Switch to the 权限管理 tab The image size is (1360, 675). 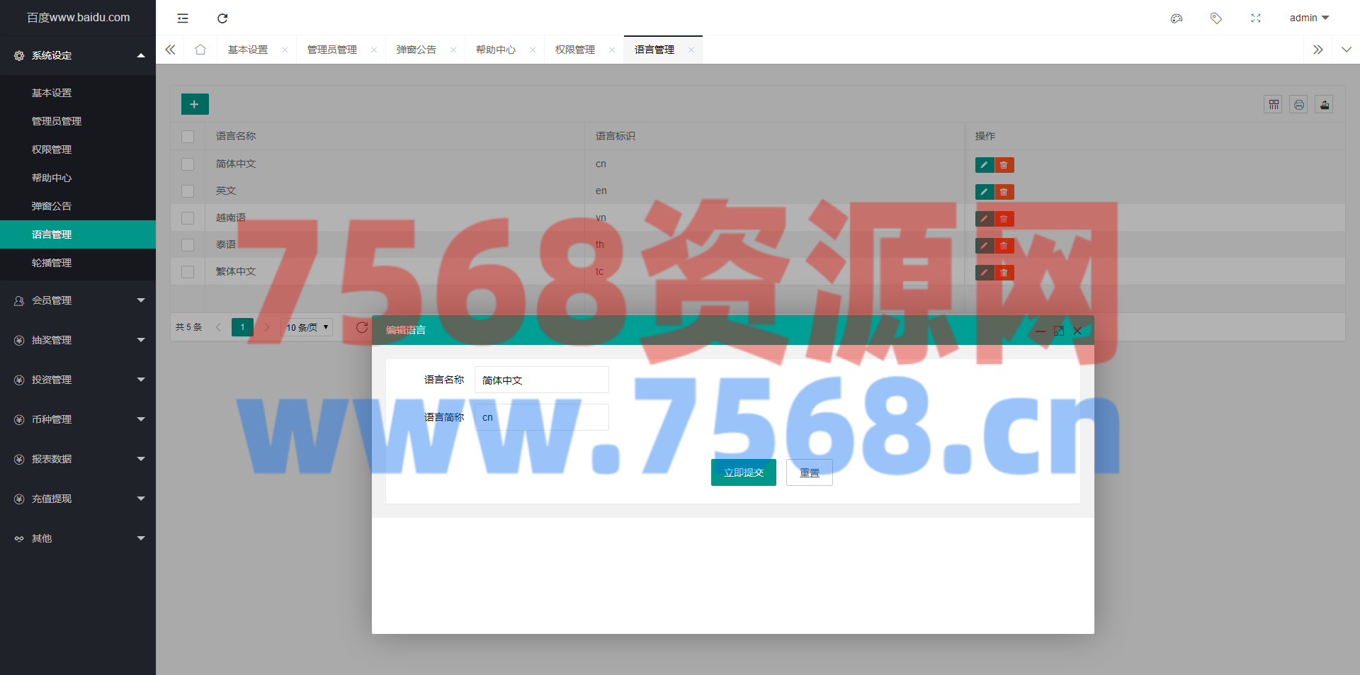click(x=574, y=50)
